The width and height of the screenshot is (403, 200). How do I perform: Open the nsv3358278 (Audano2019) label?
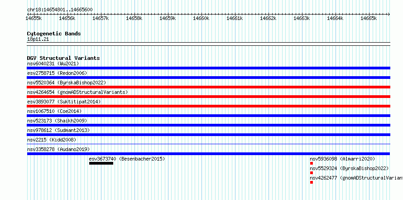click(x=58, y=149)
